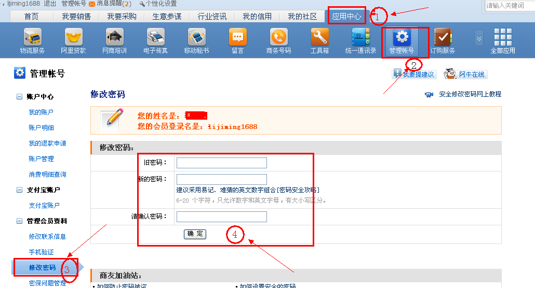
Task: Collapse the 账户中心 sidebar section
Action: [x=20, y=97]
